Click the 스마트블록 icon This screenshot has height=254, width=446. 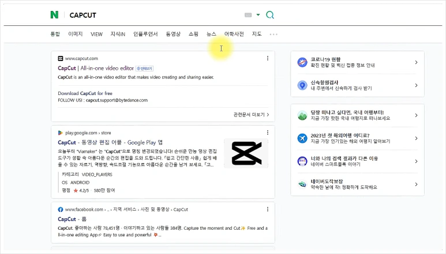(x=302, y=161)
